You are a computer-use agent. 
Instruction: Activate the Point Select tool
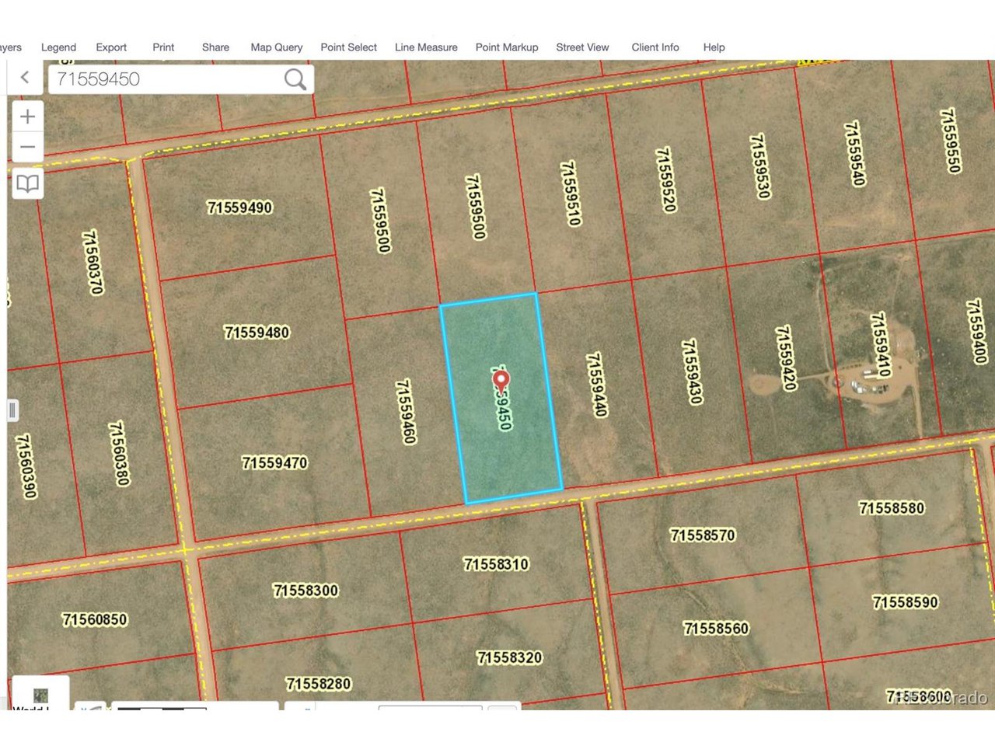click(x=348, y=47)
